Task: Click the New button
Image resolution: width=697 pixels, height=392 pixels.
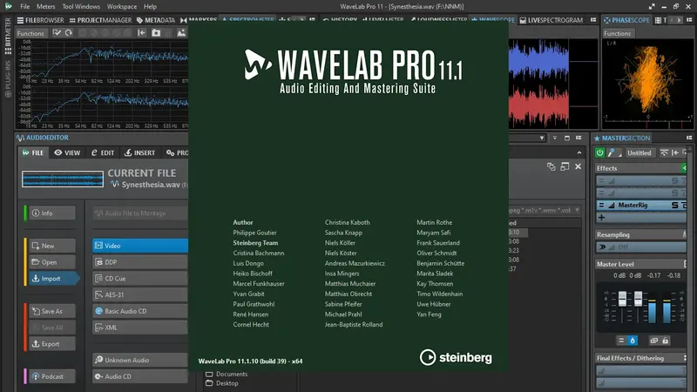Action: [51, 246]
